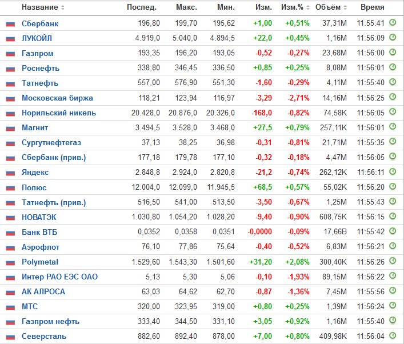The height and width of the screenshot is (344, 404).
Task: Click the clock icon in Московская биржа row
Action: (x=393, y=97)
